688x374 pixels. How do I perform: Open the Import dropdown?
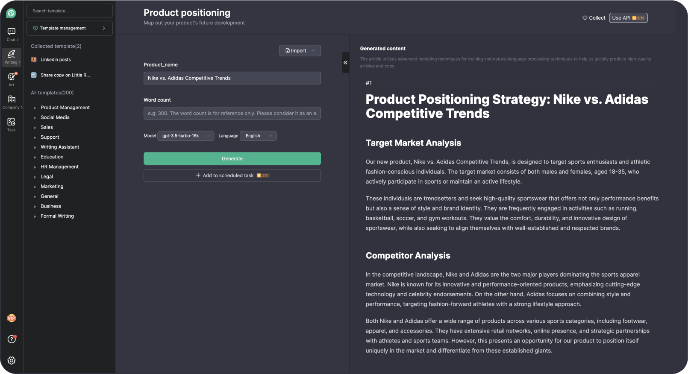[x=300, y=51]
